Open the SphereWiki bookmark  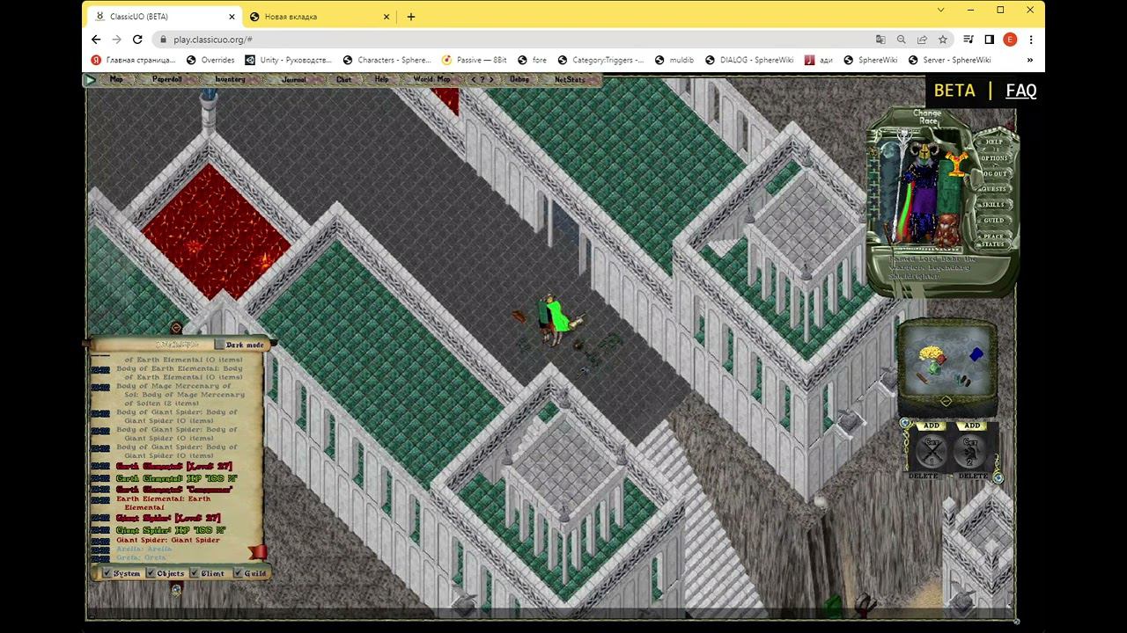(871, 60)
